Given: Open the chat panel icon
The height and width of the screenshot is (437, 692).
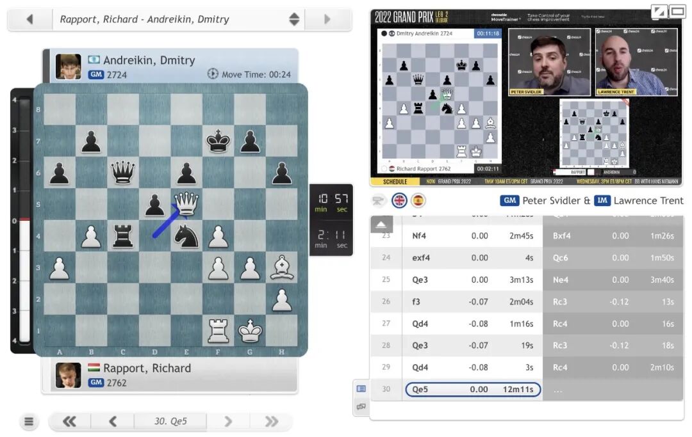Looking at the screenshot, I should tap(361, 406).
